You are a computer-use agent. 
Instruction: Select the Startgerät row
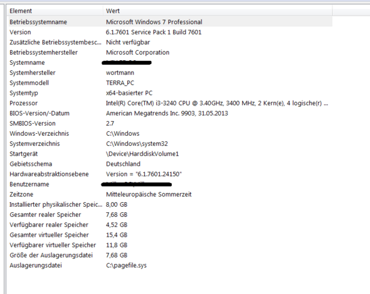(170, 154)
